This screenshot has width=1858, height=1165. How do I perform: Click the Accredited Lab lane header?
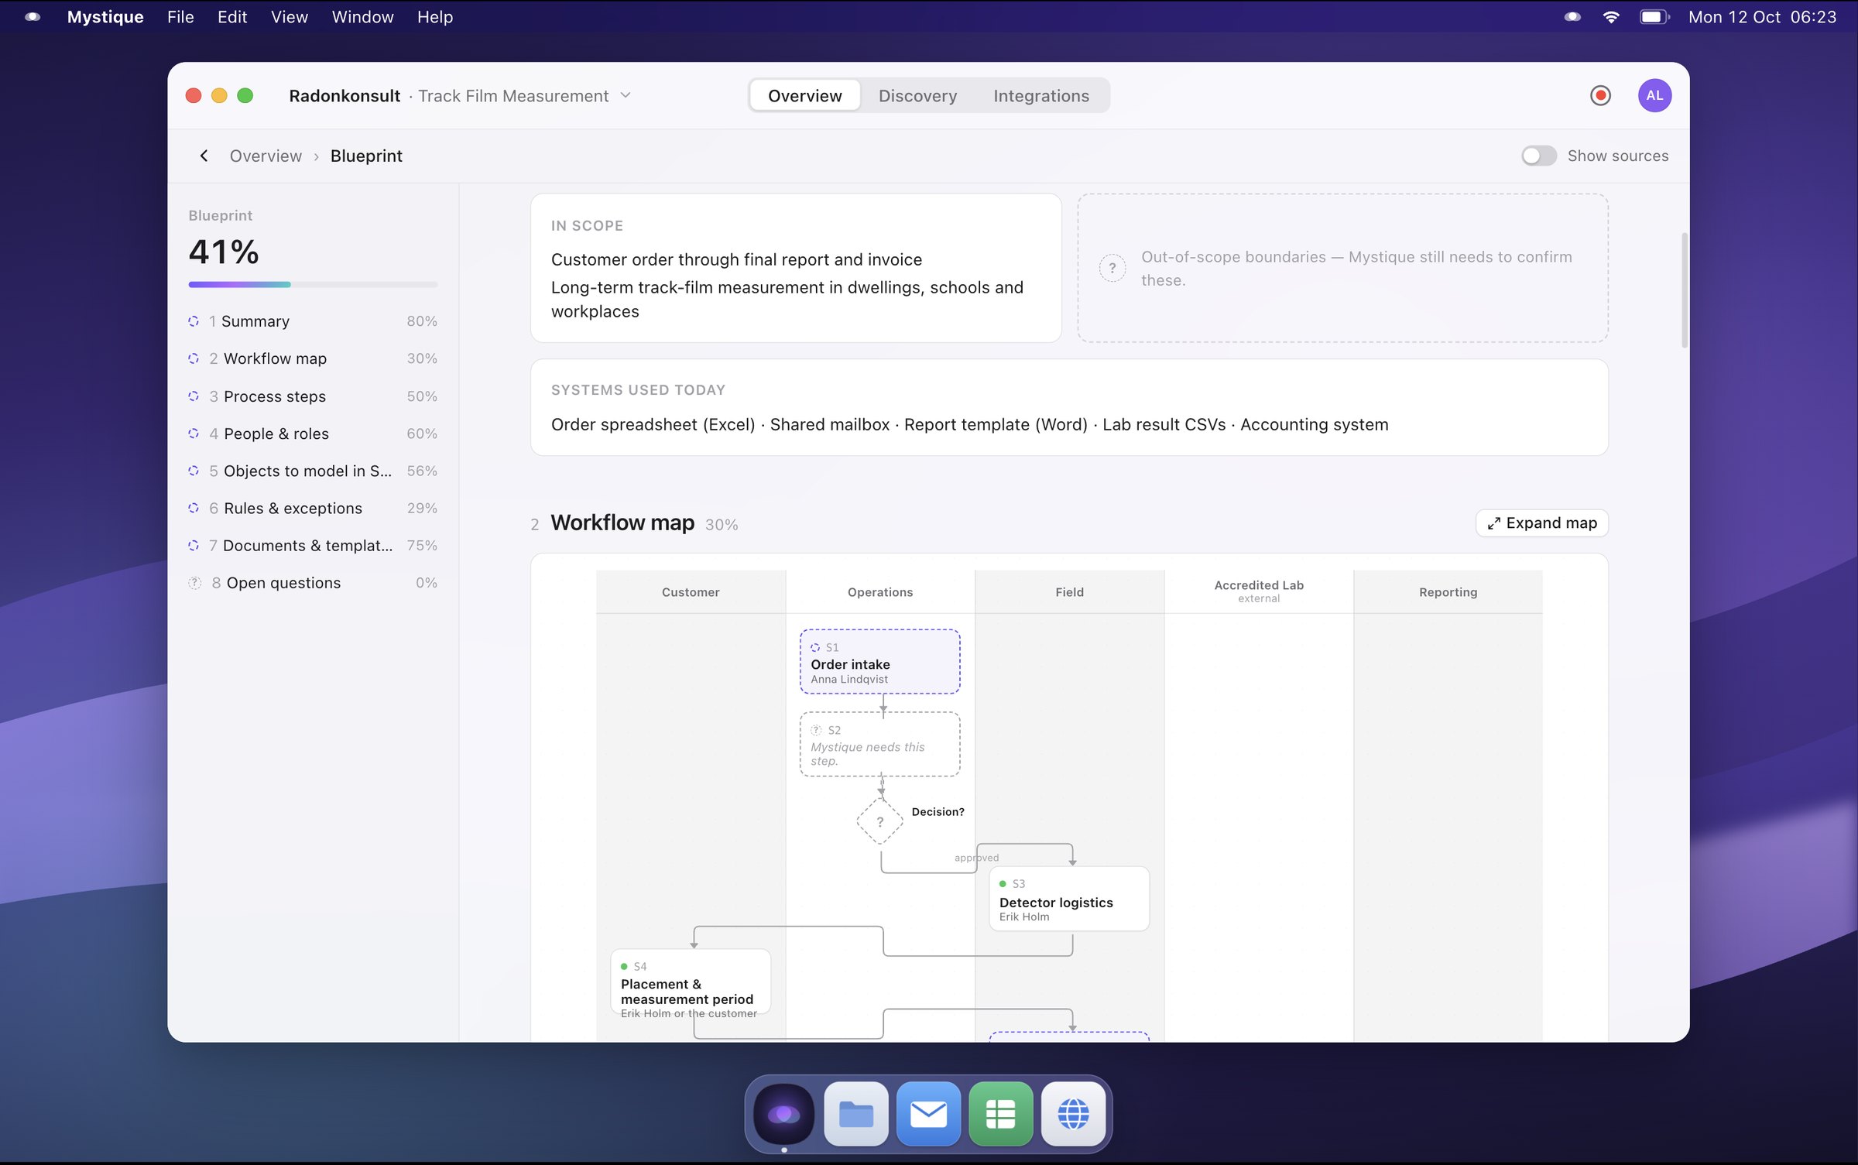pos(1258,591)
